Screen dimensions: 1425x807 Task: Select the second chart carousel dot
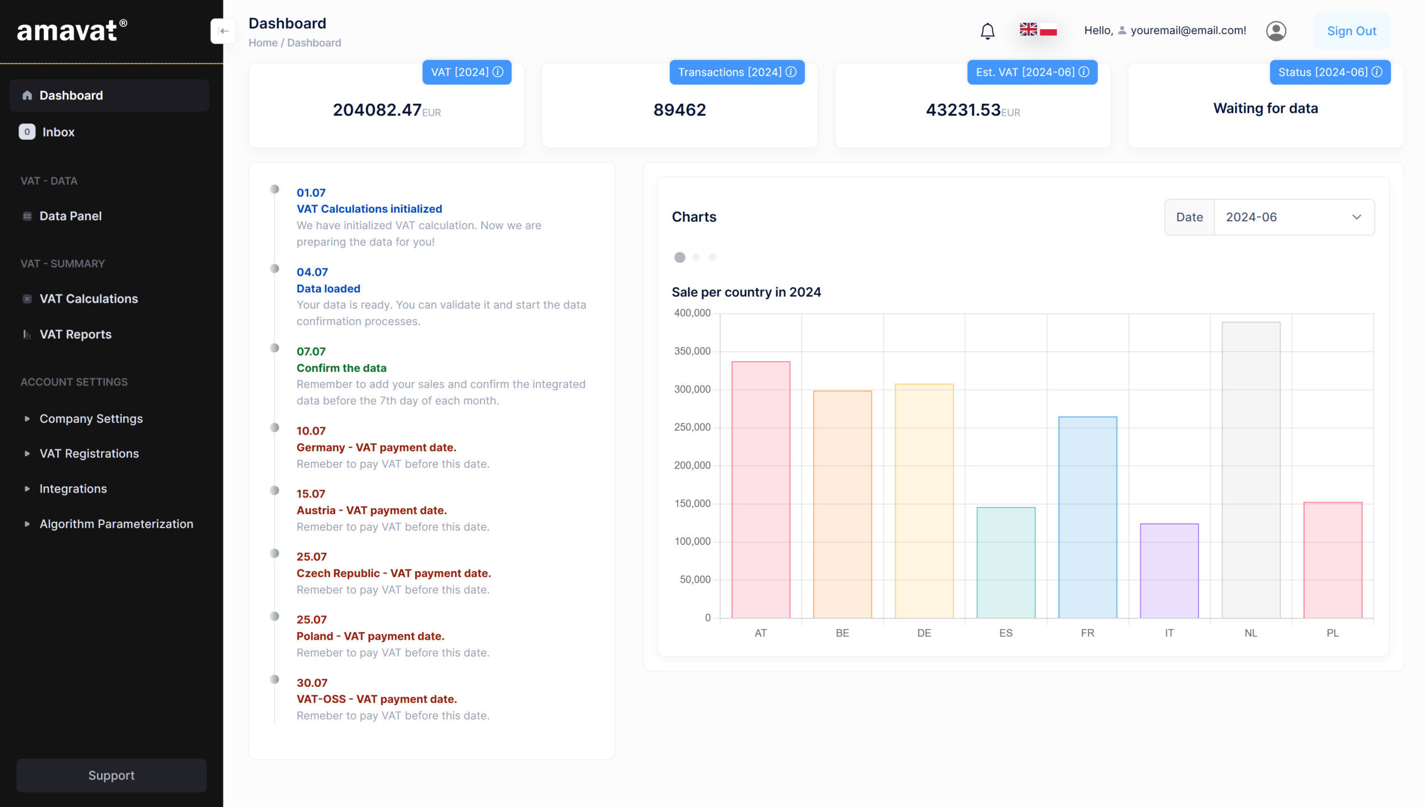coord(696,257)
